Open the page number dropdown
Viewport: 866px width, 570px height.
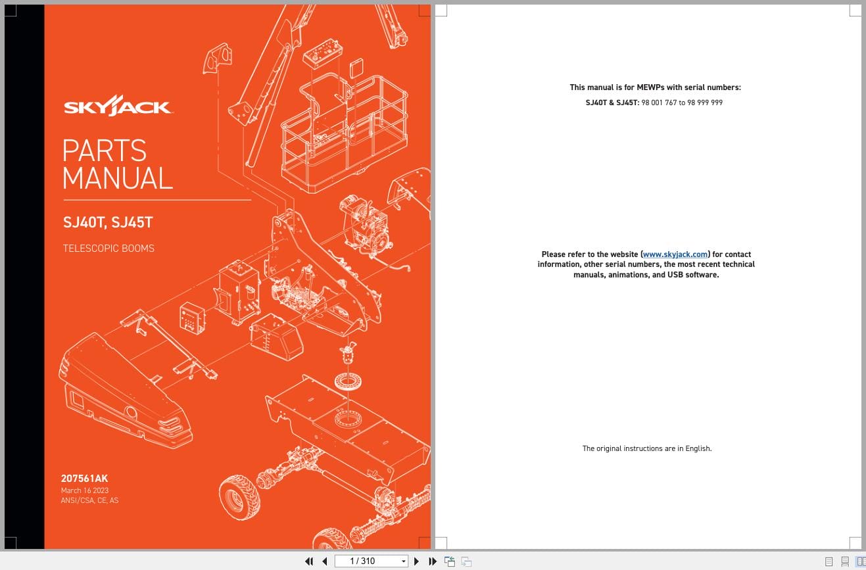point(404,561)
